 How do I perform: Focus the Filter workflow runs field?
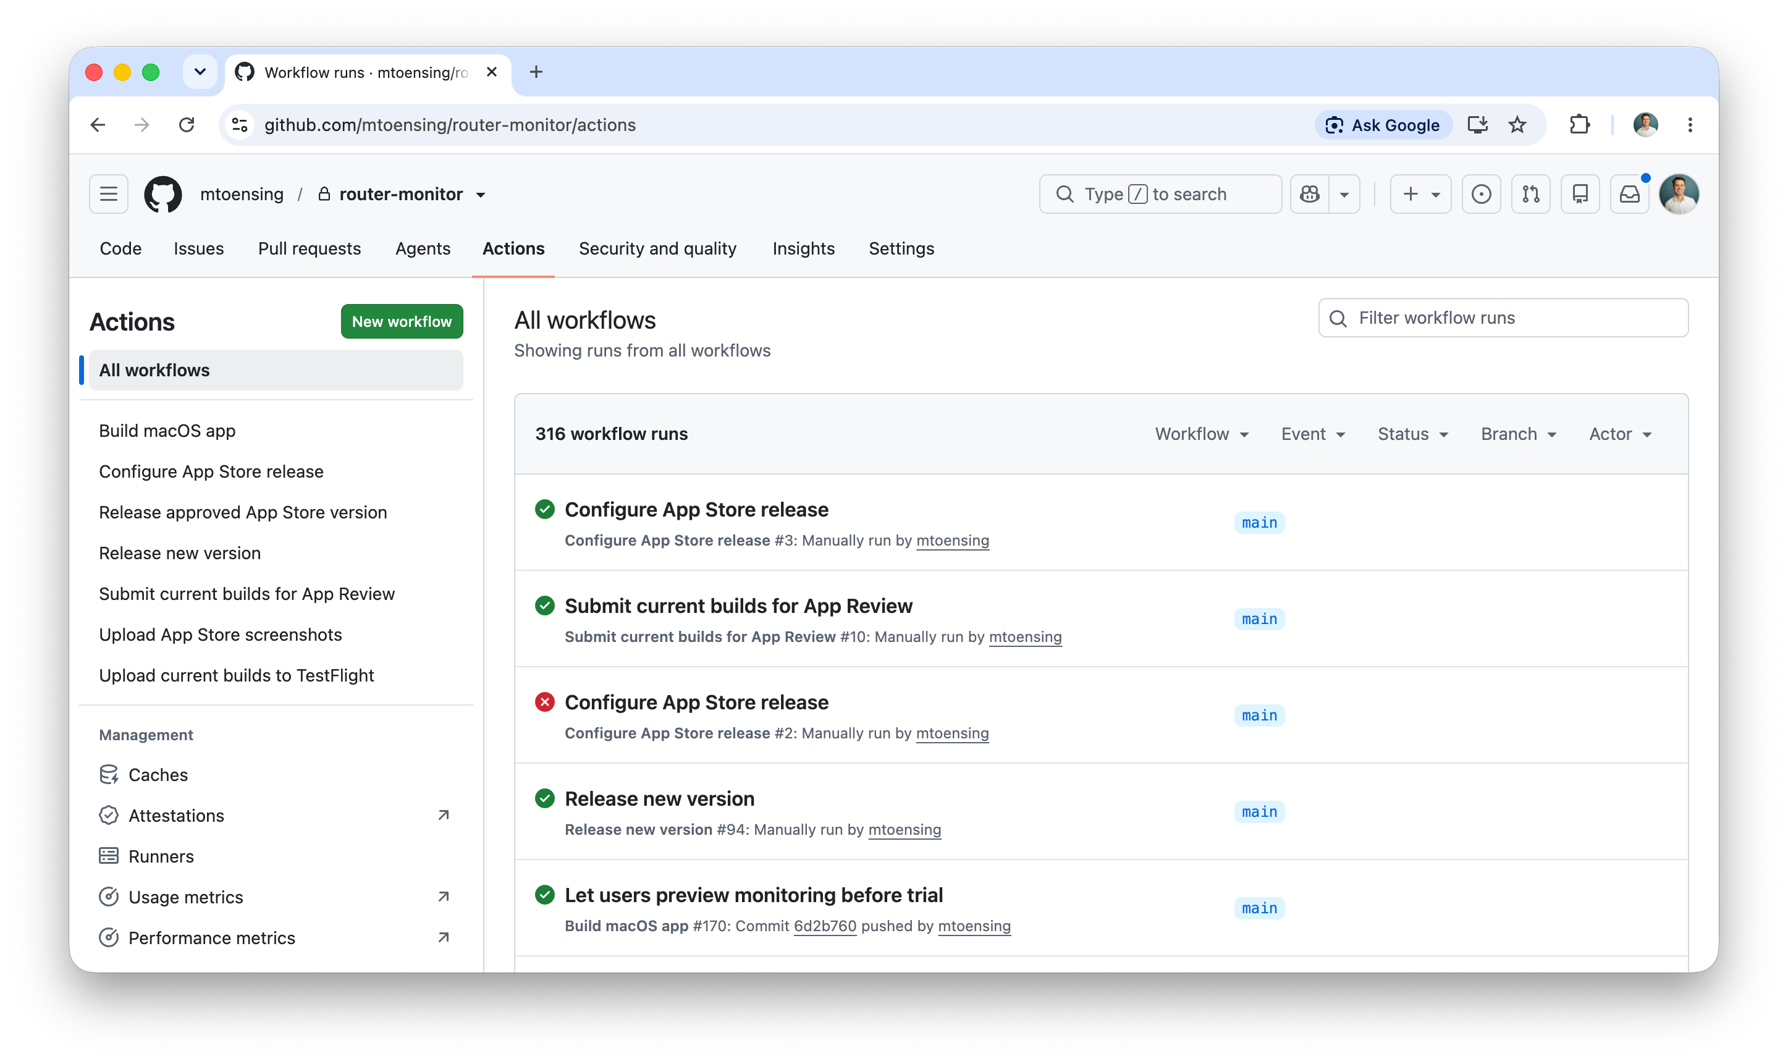[1503, 318]
